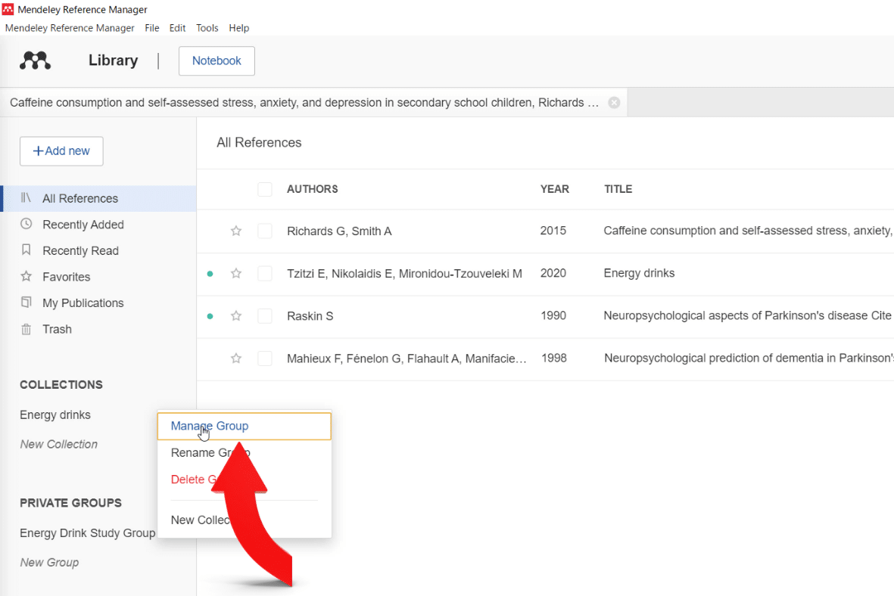Click the year 1990 cell
This screenshot has width=894, height=596.
pos(553,315)
